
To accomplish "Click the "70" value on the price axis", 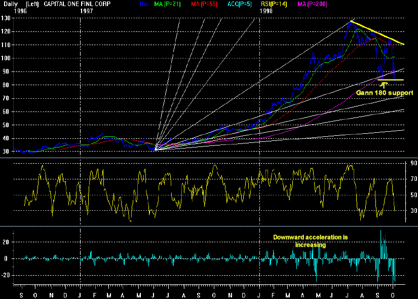I will coord(6,98).
